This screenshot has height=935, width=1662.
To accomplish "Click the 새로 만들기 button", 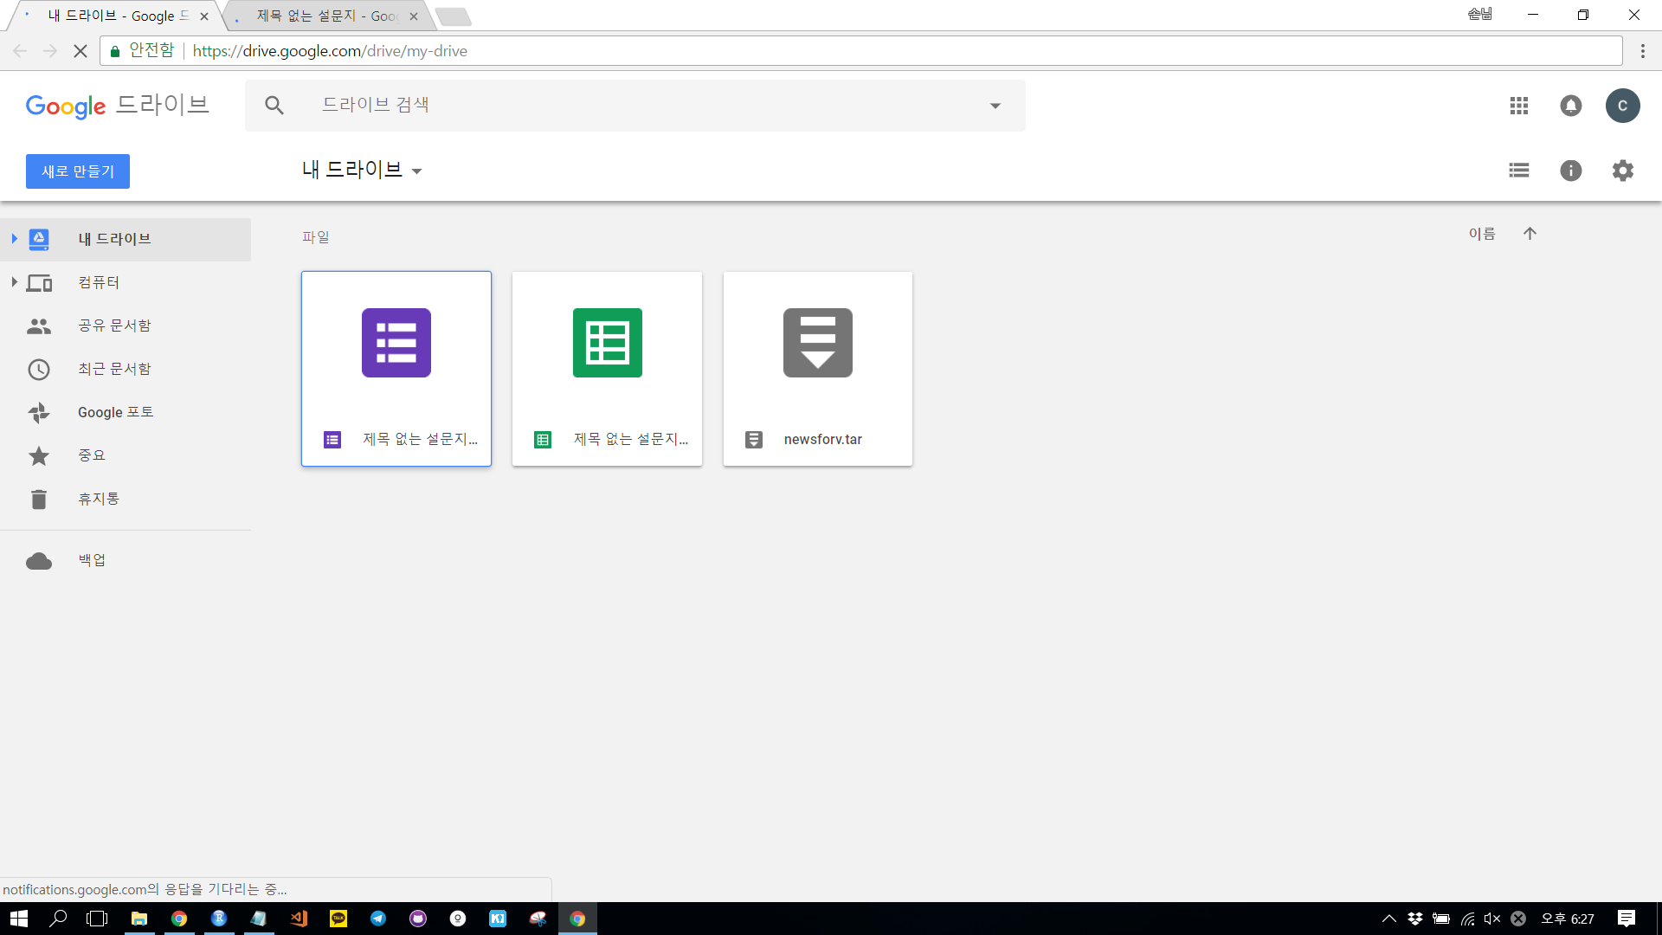I will point(78,171).
